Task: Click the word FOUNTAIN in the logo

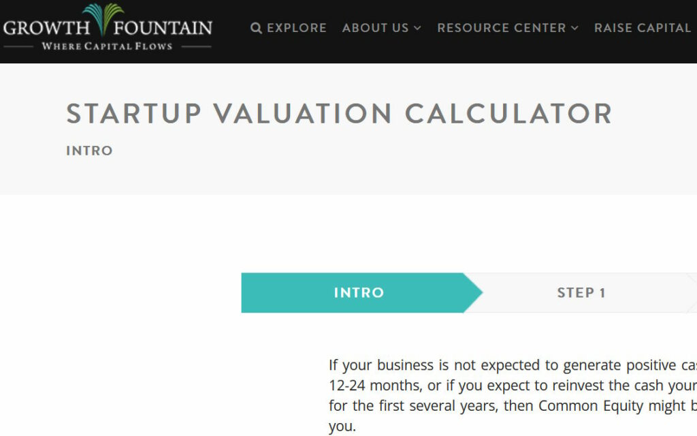Action: (163, 29)
